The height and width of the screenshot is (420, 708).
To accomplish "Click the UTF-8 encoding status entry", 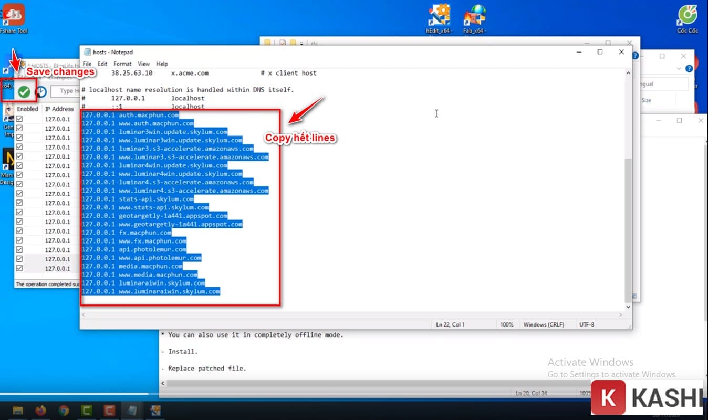I will point(586,324).
